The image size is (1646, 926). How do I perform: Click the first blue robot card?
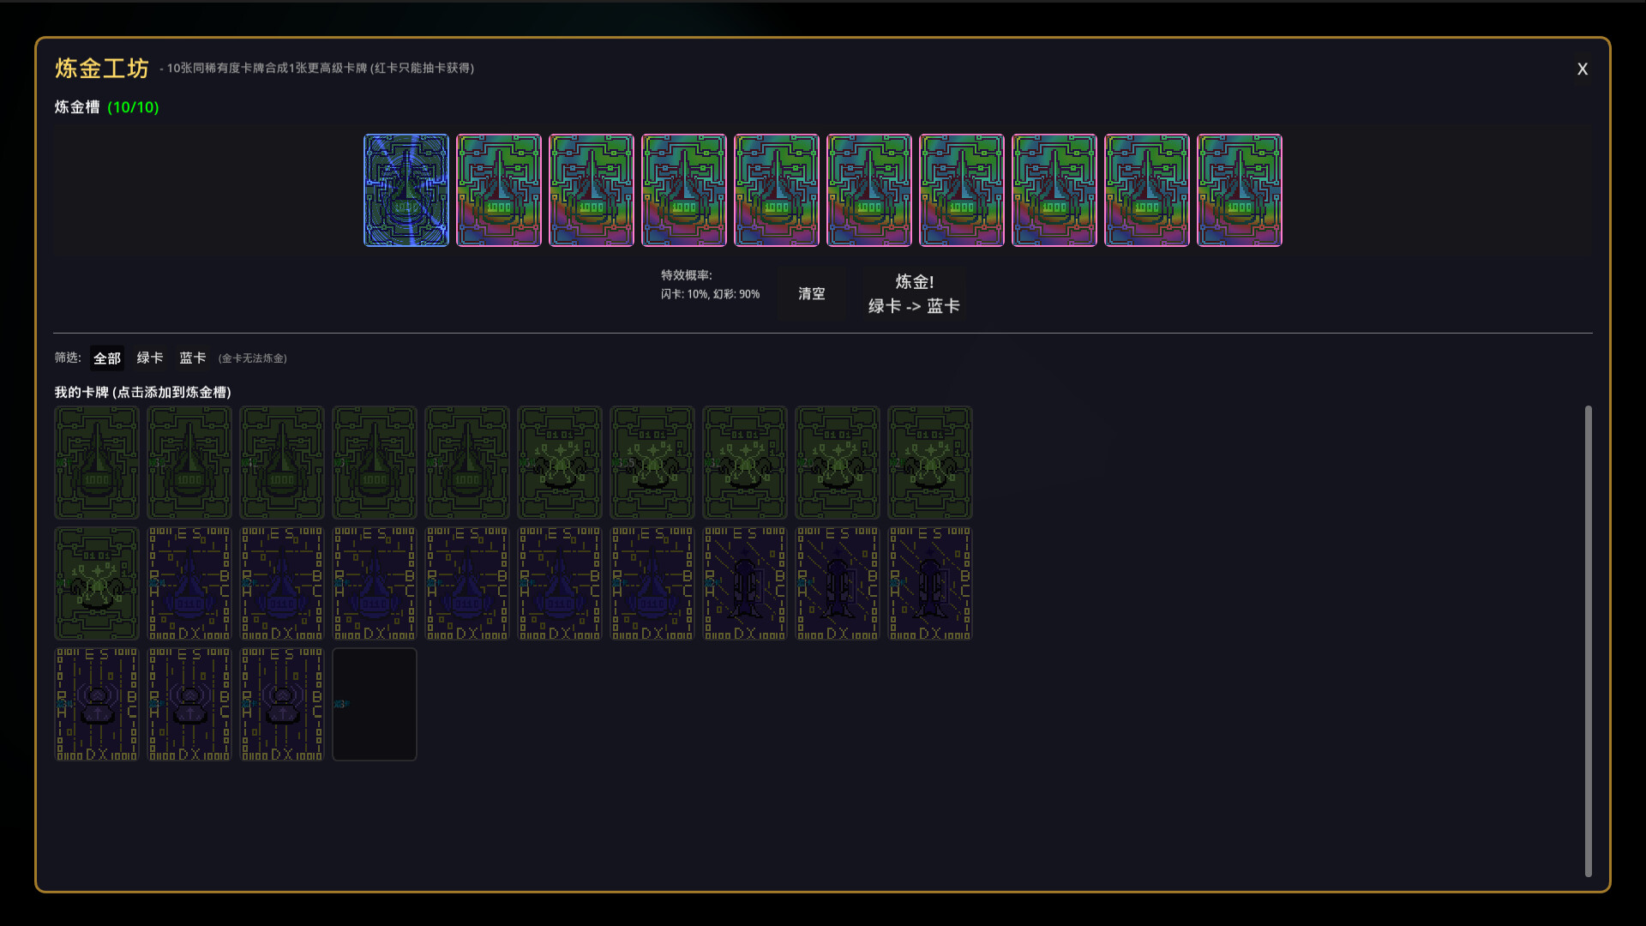(x=744, y=584)
